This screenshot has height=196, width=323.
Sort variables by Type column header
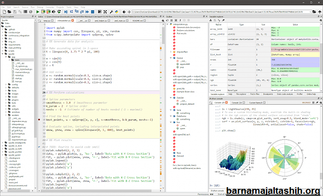pyautogui.click(x=241, y=24)
